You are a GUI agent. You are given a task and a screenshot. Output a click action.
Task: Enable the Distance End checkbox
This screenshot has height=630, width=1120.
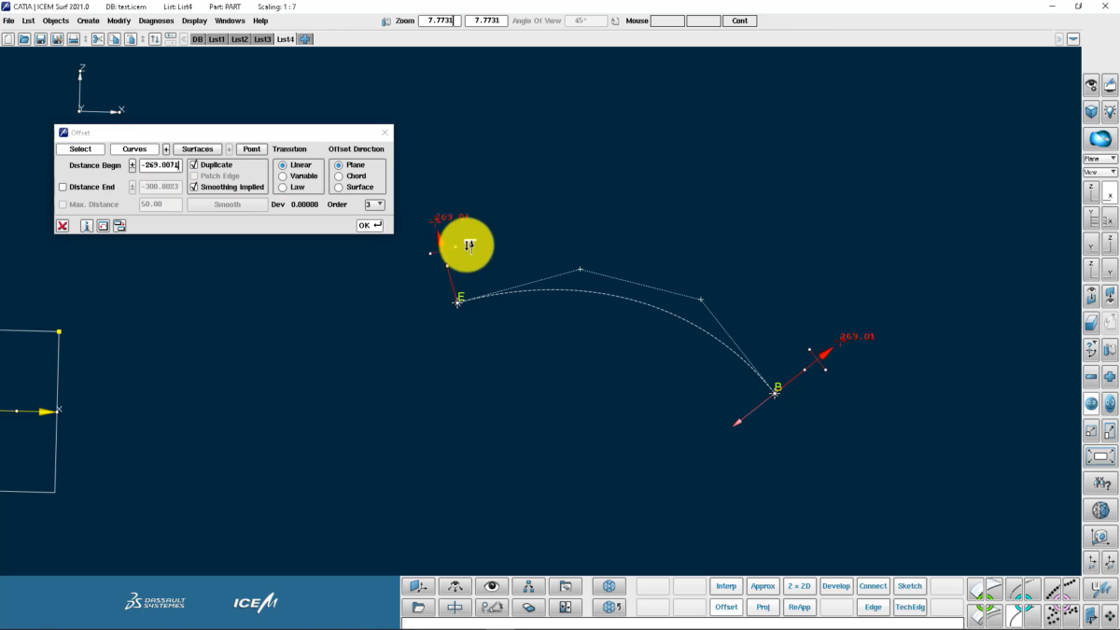coord(63,187)
